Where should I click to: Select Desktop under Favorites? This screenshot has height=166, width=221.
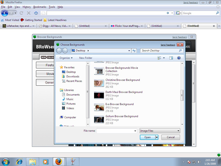[69, 72]
